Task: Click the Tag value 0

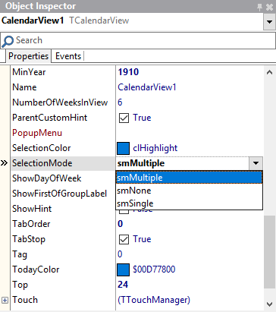Action: pos(120,254)
